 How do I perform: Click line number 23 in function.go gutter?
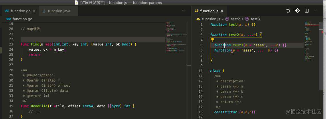click(x=11, y=44)
